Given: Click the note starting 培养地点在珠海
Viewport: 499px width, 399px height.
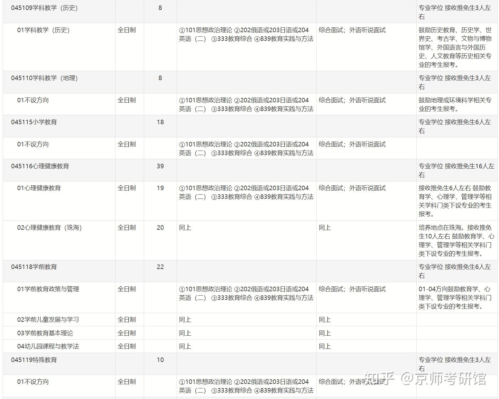Looking at the screenshot, I should [x=456, y=241].
